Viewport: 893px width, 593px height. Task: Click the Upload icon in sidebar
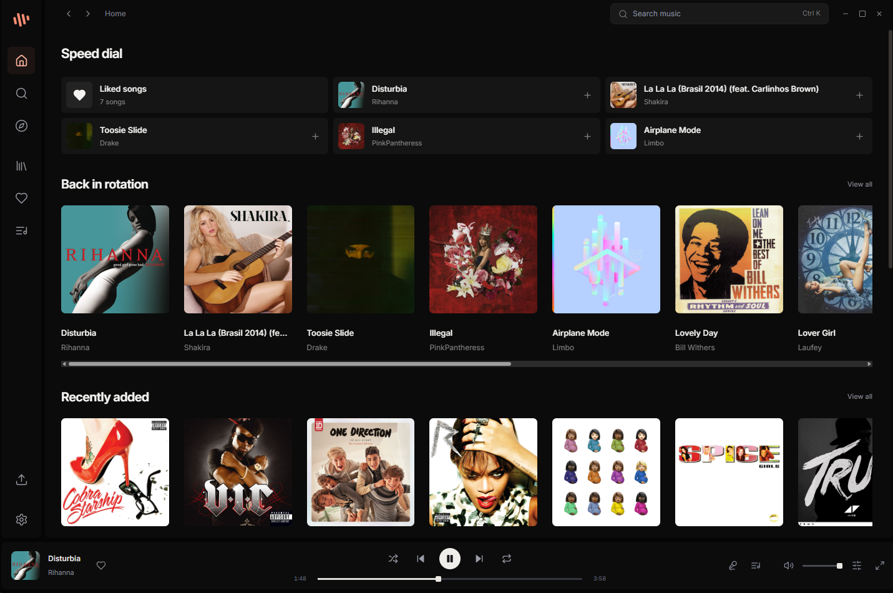pos(21,480)
